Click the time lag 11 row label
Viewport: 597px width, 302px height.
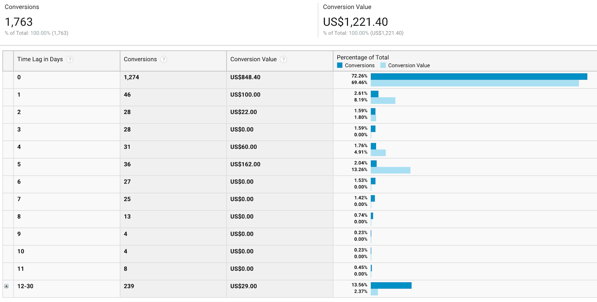point(21,269)
